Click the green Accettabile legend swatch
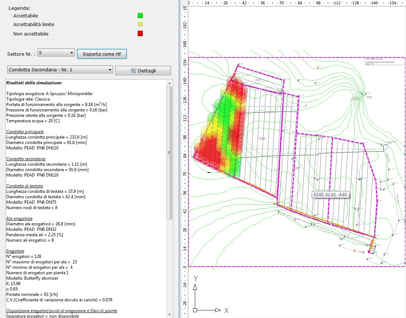 [140, 16]
